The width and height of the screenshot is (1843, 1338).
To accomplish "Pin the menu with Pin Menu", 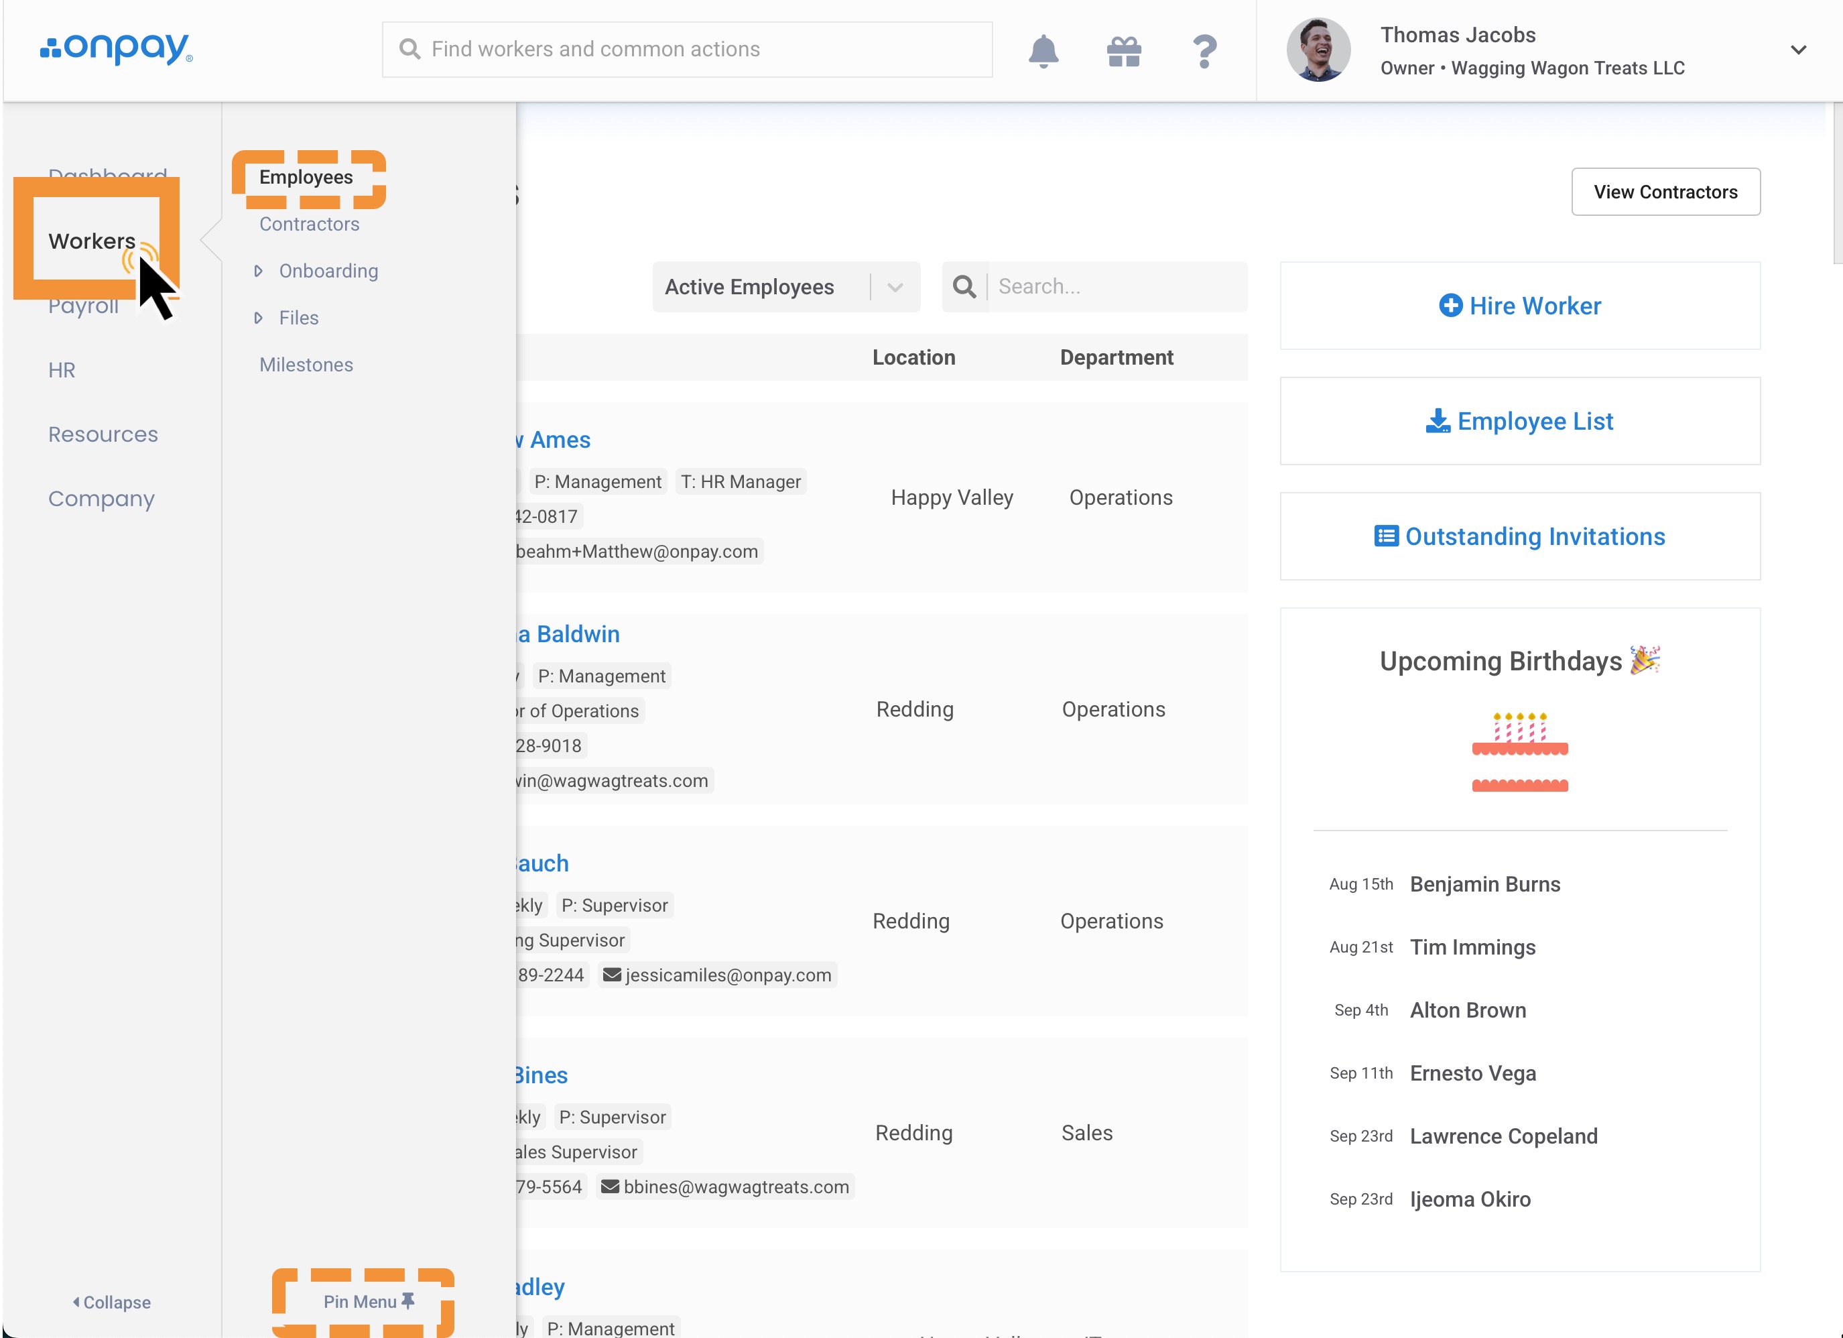I will [368, 1301].
